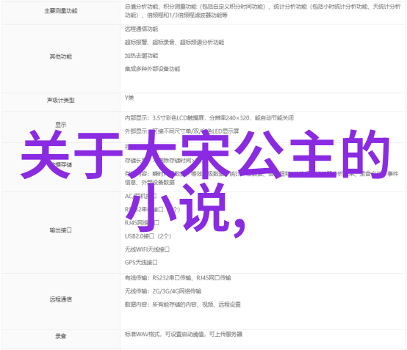The width and height of the screenshot is (407, 350).
Task: Click the 有线传输 RS232串口传输 line
Action: (178, 278)
